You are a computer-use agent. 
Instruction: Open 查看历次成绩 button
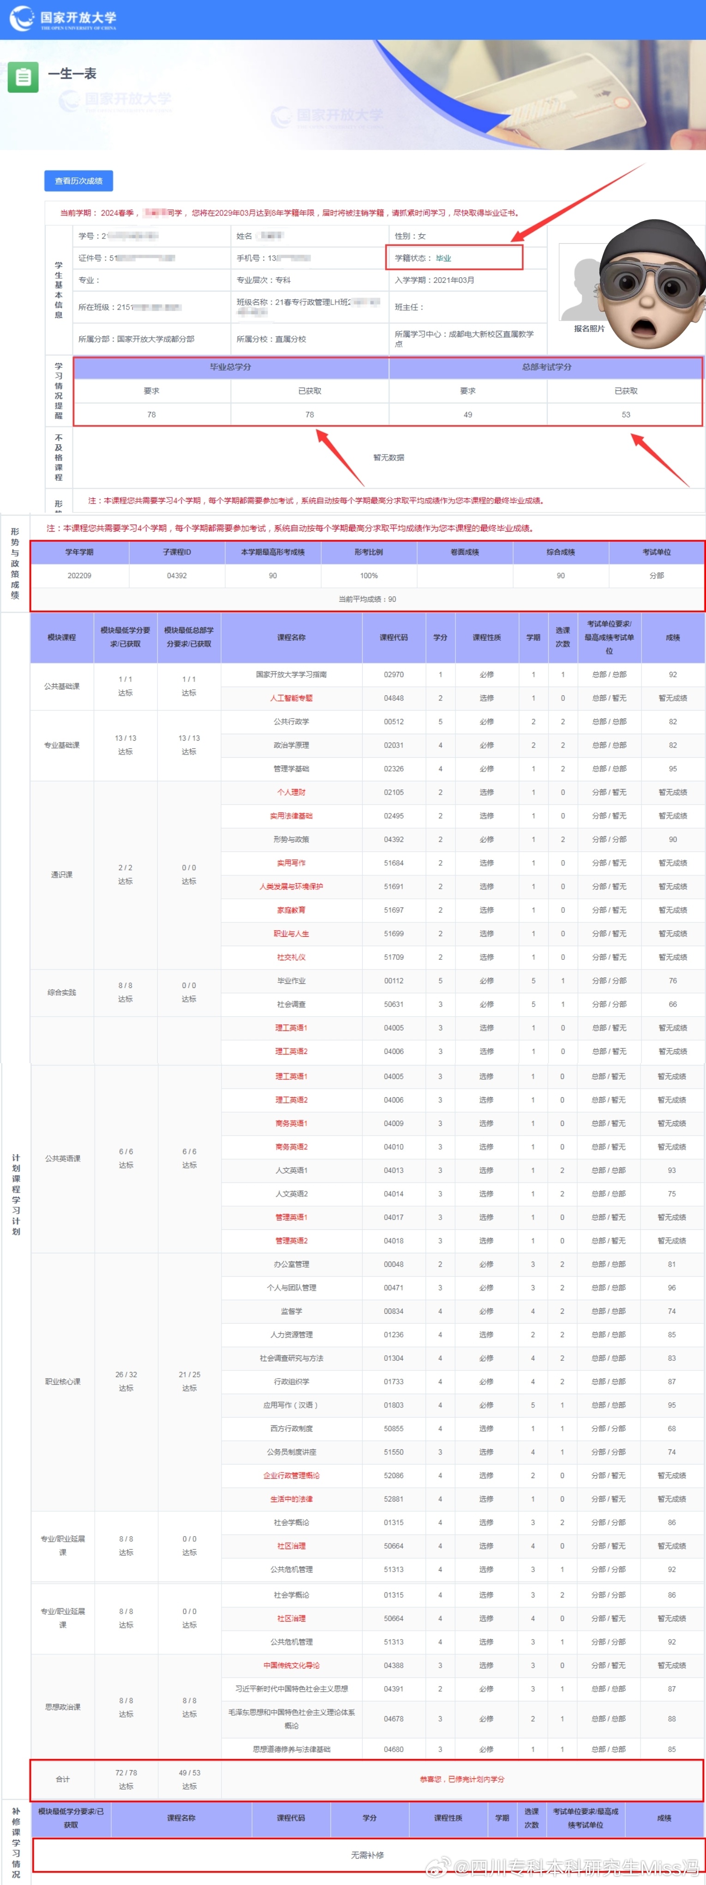(79, 181)
